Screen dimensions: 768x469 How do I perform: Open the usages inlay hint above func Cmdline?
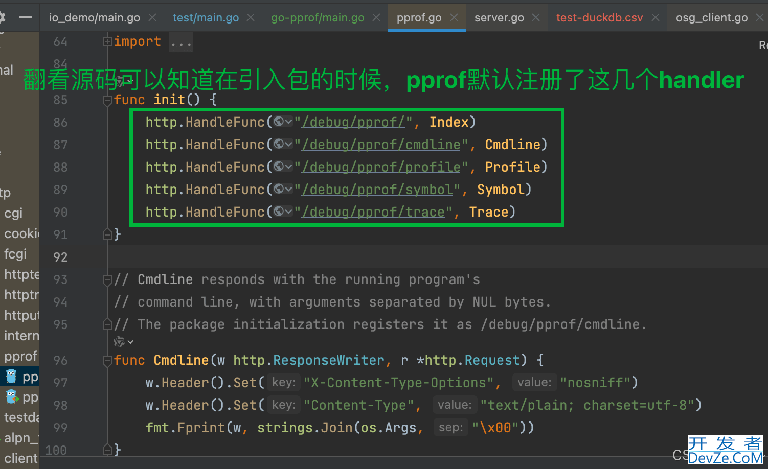pyautogui.click(x=123, y=342)
